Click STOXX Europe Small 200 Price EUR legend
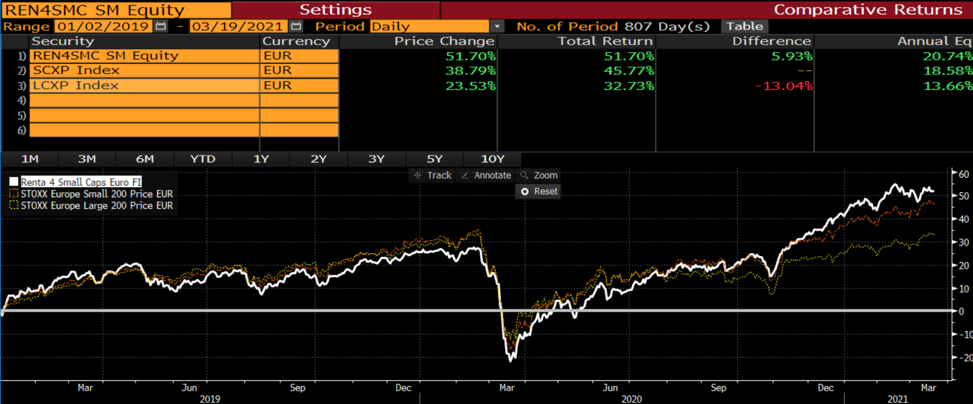 [x=97, y=194]
